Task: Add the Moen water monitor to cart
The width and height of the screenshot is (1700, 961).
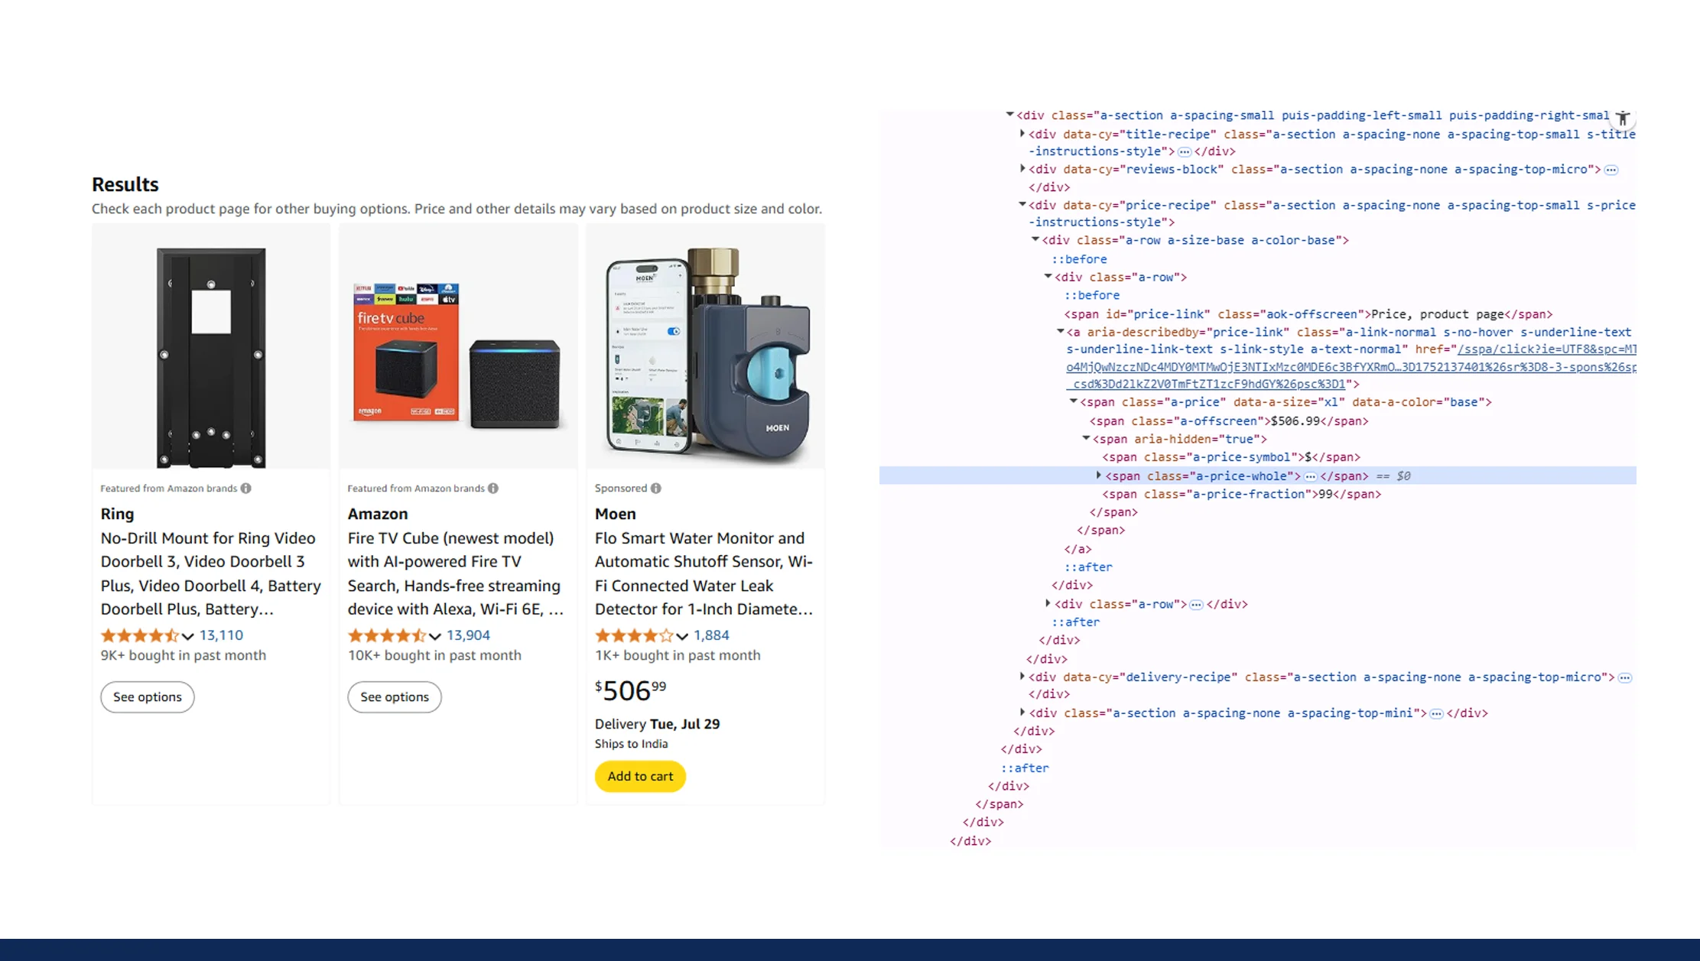Action: pos(639,776)
